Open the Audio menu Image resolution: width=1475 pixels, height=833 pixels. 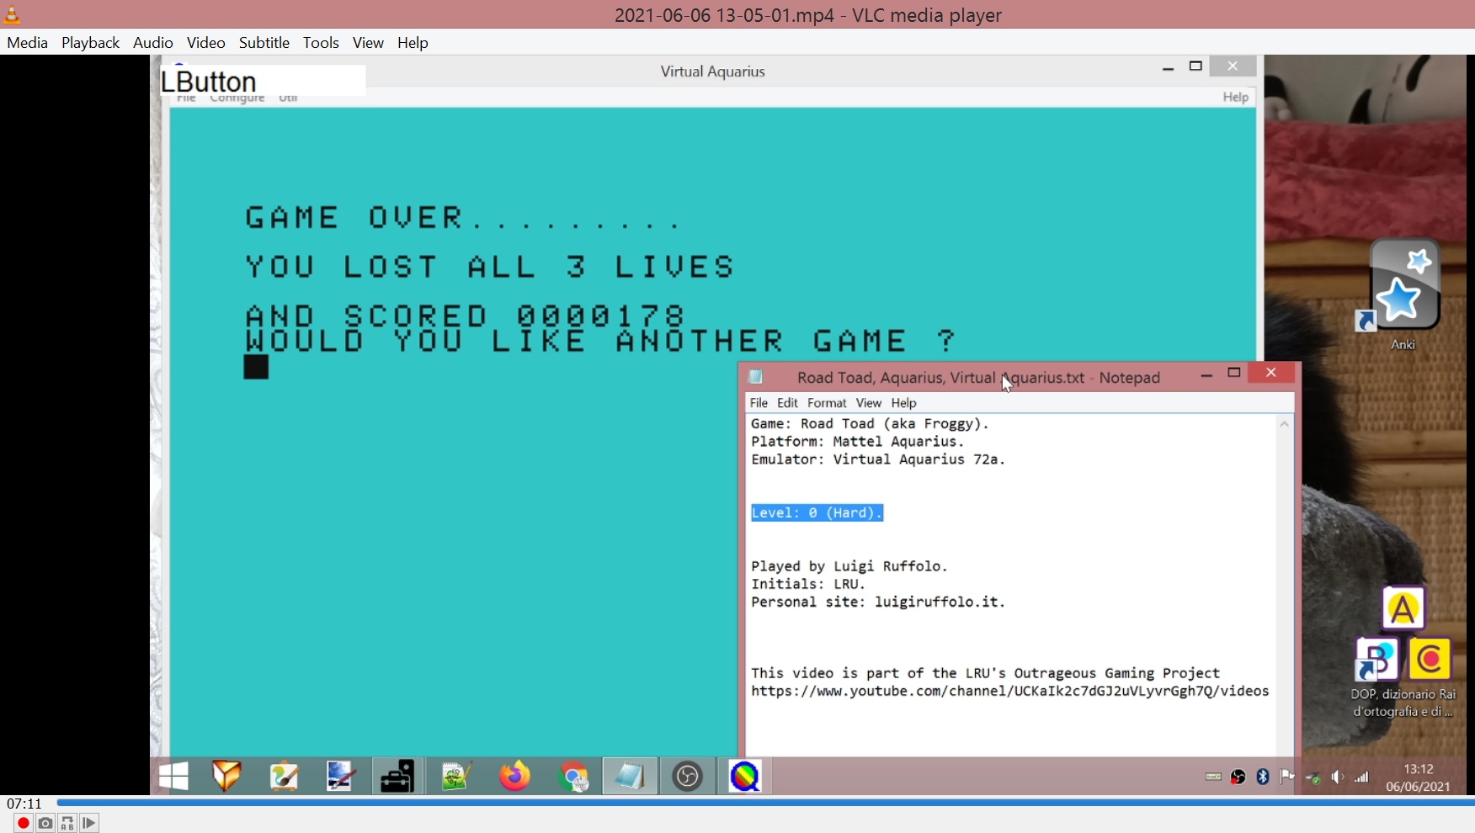point(152,43)
